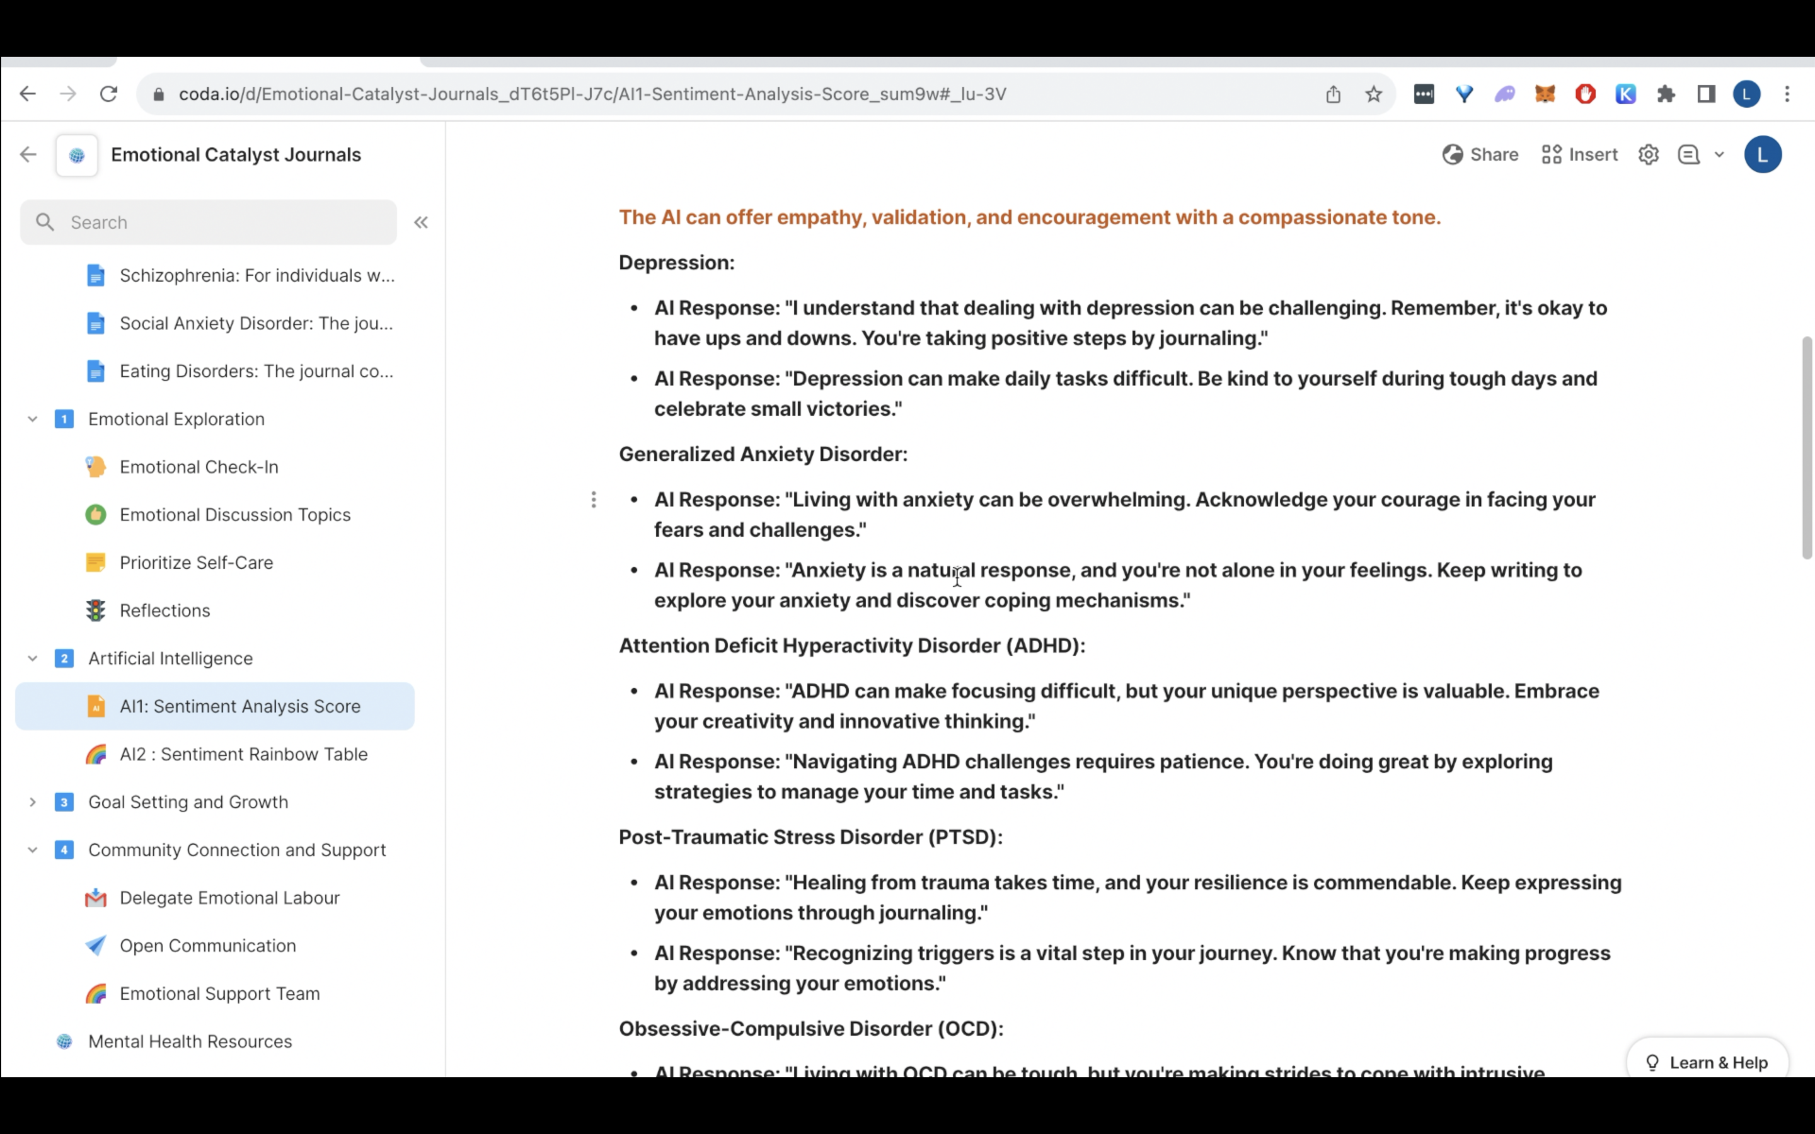Click the Share globe icon
This screenshot has width=1815, height=1134.
click(1452, 154)
